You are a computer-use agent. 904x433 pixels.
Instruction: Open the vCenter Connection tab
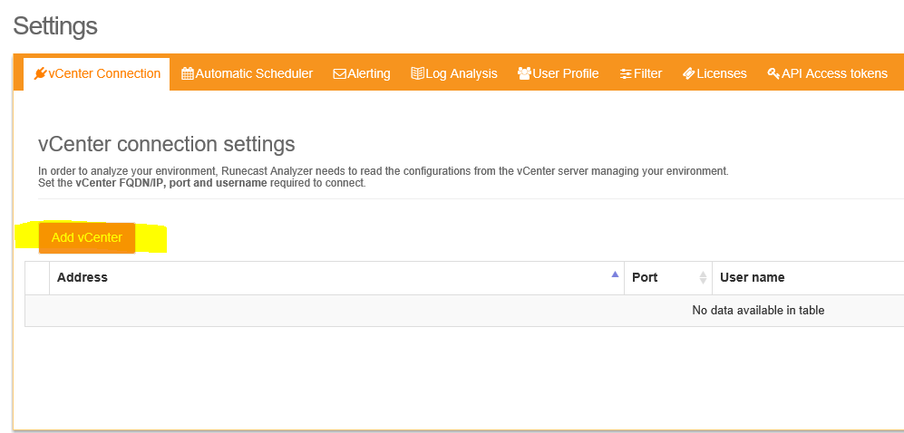coord(97,73)
